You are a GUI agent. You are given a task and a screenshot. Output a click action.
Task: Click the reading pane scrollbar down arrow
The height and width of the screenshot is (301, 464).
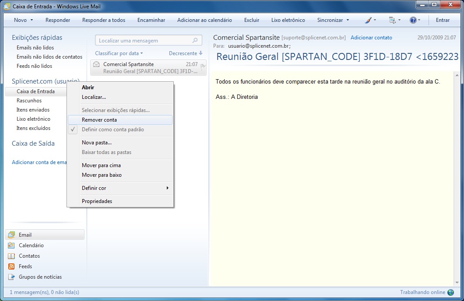pos(457,283)
